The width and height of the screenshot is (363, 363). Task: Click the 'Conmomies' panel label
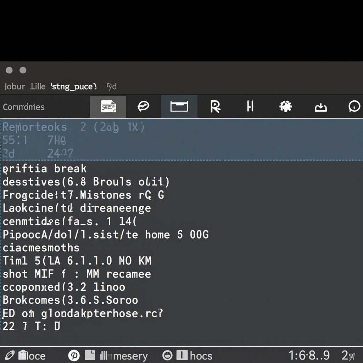pyautogui.click(x=24, y=107)
